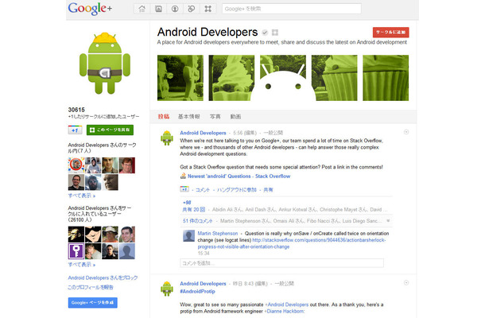Click second post's Android avatar icon
Viewport: 485px width, 318px height.
click(167, 289)
